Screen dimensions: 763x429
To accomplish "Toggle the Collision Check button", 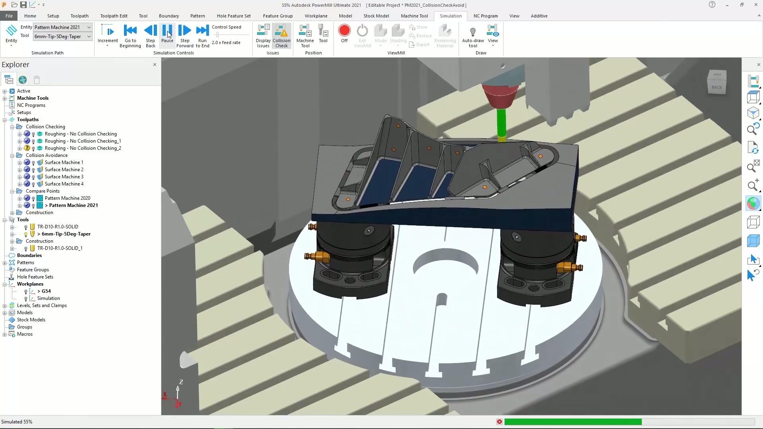I will [x=281, y=36].
